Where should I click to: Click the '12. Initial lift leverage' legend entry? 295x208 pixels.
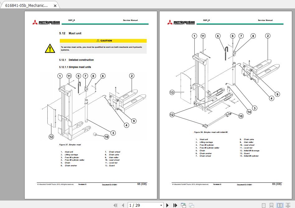point(250,151)
